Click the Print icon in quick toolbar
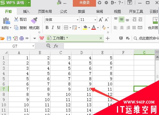The height and width of the screenshot is (115, 159). (21, 38)
